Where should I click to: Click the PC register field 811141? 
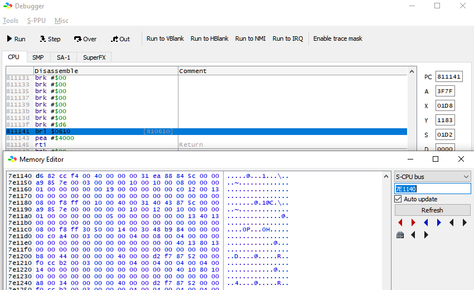point(449,76)
